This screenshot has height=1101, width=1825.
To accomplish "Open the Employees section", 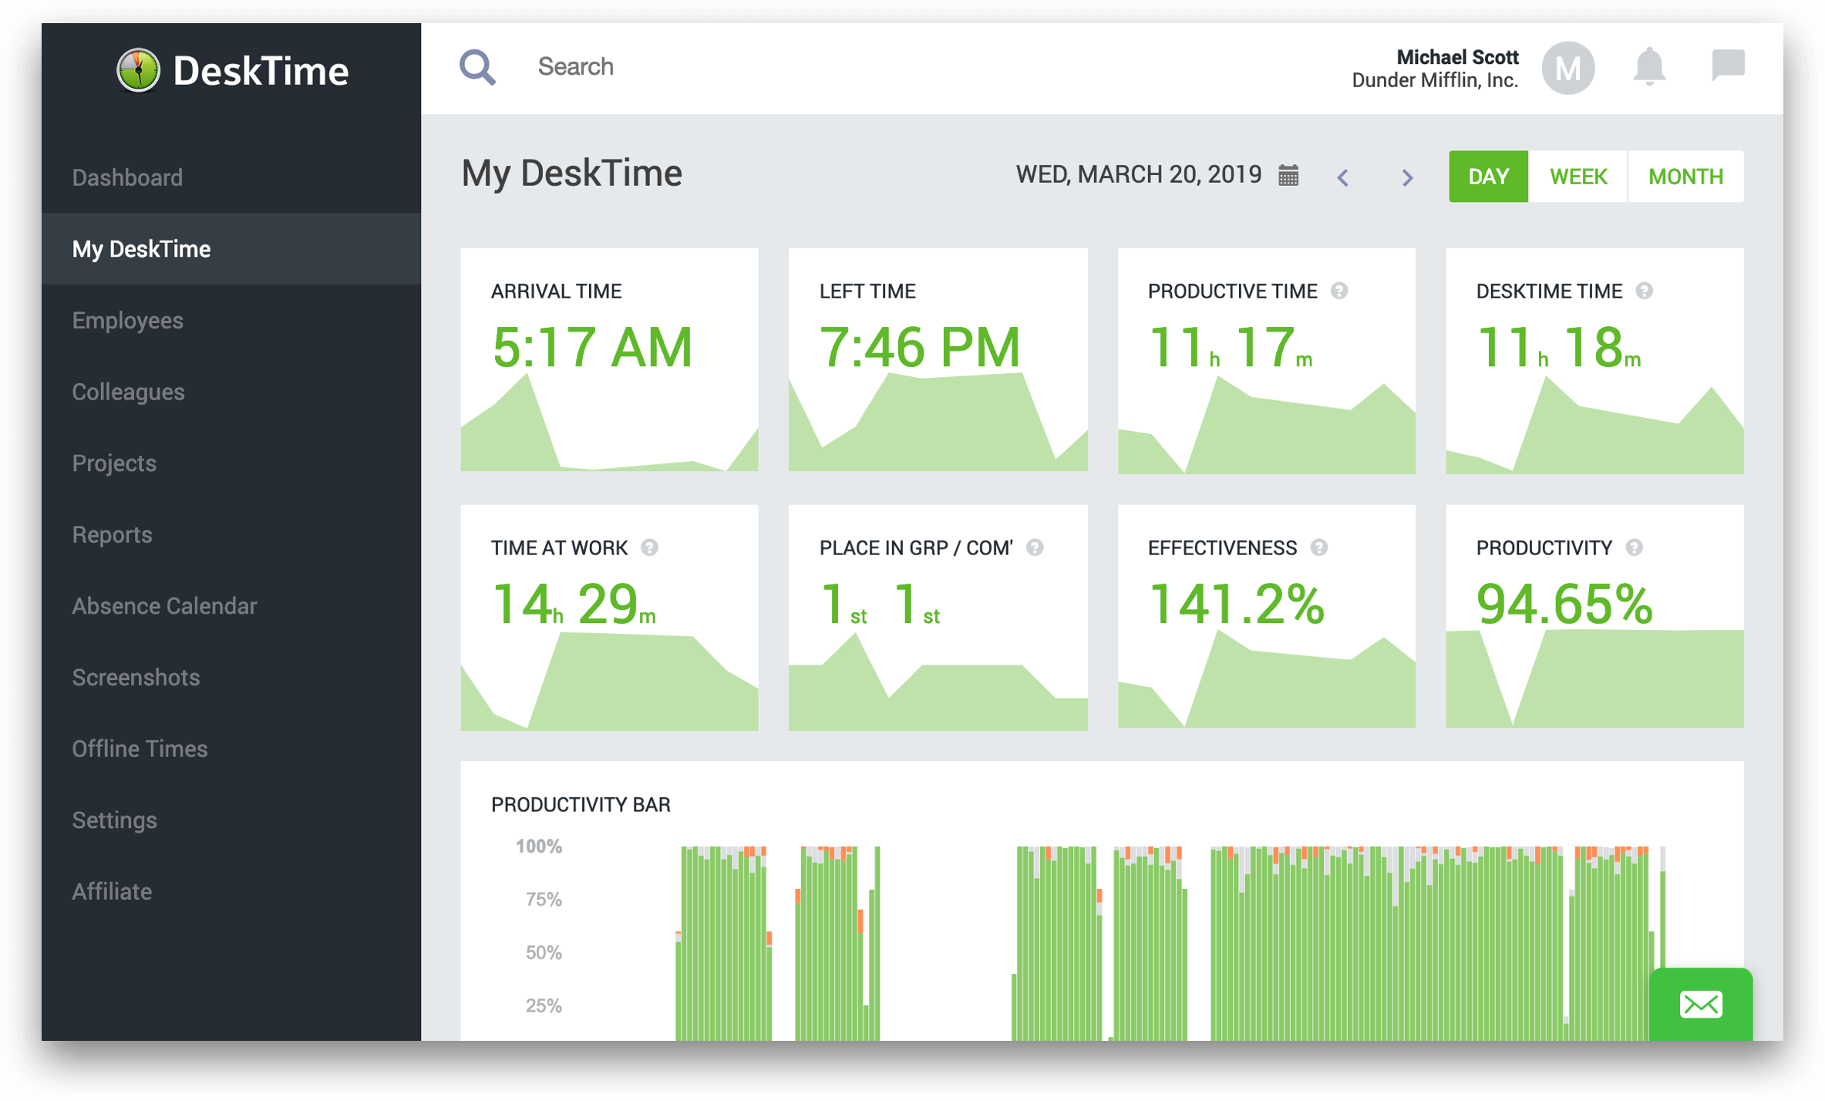I will point(128,320).
